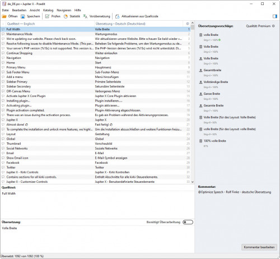This screenshot has height=259, width=280.
Task: Click into the Übersetzung text field with Volle Breite
Action: pyautogui.click(x=97, y=239)
